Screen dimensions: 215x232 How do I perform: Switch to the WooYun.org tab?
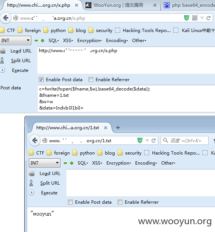tap(118, 5)
